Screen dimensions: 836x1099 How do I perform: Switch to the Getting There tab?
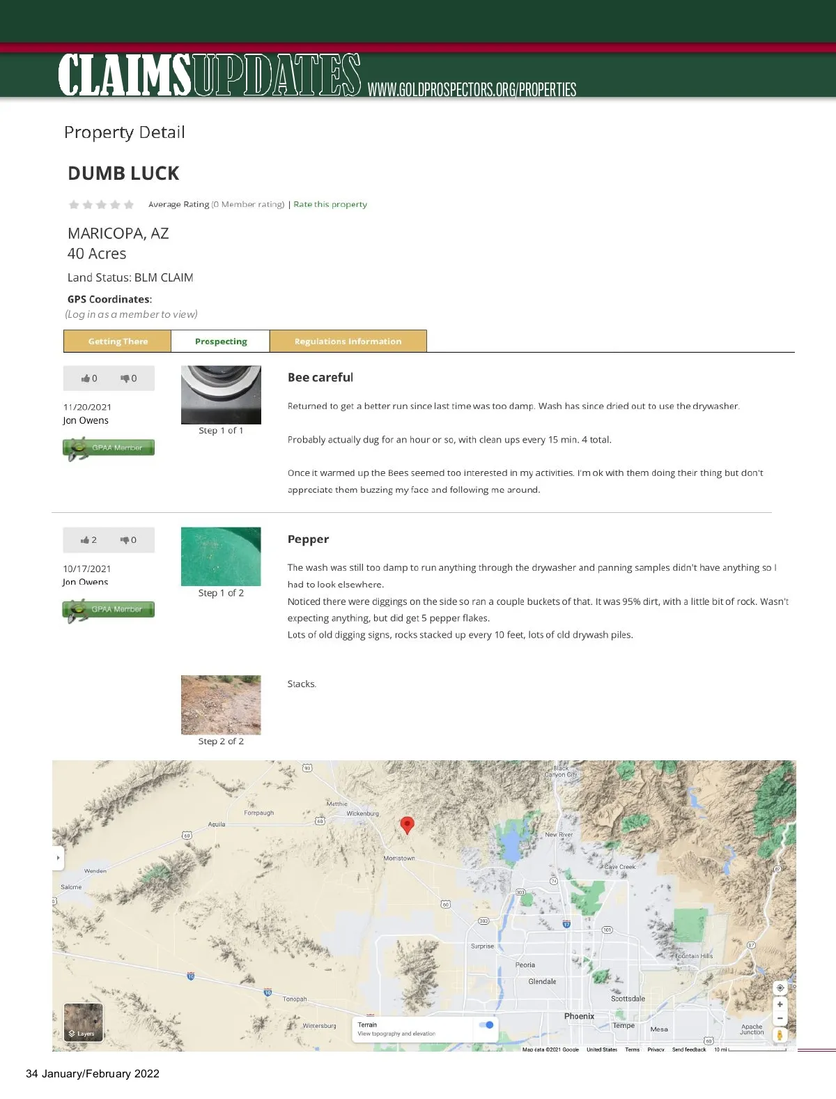point(118,341)
